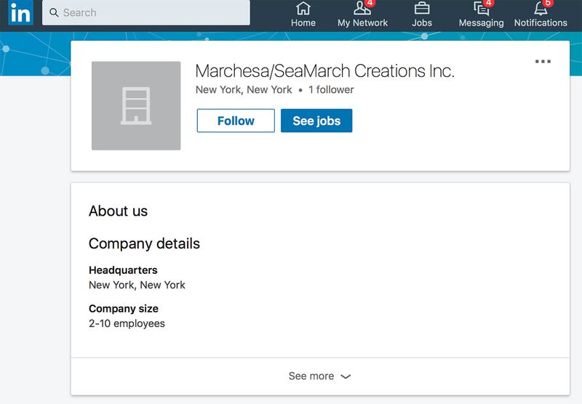
Task: Select the My Network navigation label
Action: 362,23
